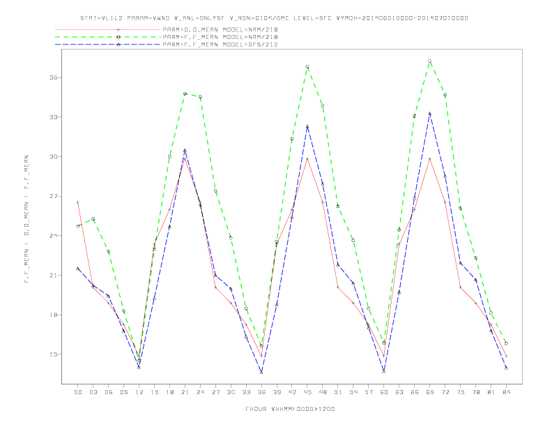Click green NAM circle marker peak at hour 45
This screenshot has height=427, width=552.
pos(307,67)
